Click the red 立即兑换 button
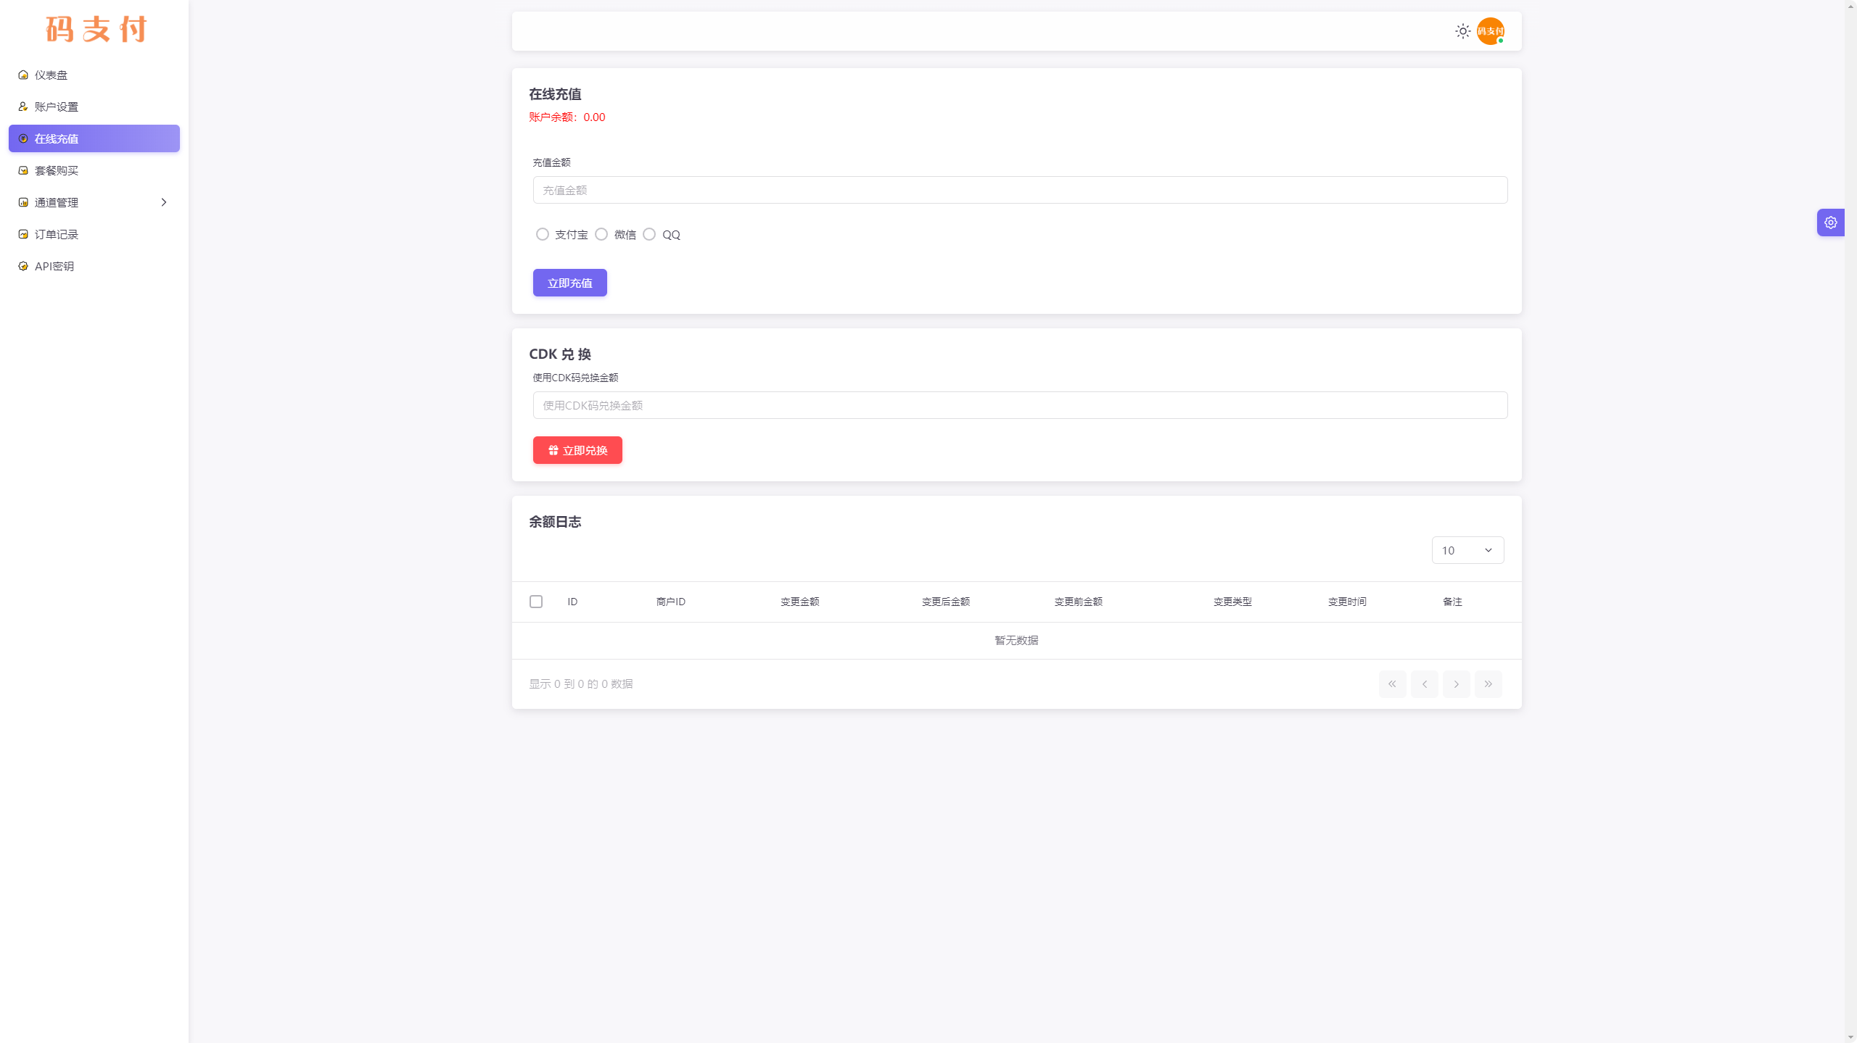The height and width of the screenshot is (1043, 1857). point(577,450)
